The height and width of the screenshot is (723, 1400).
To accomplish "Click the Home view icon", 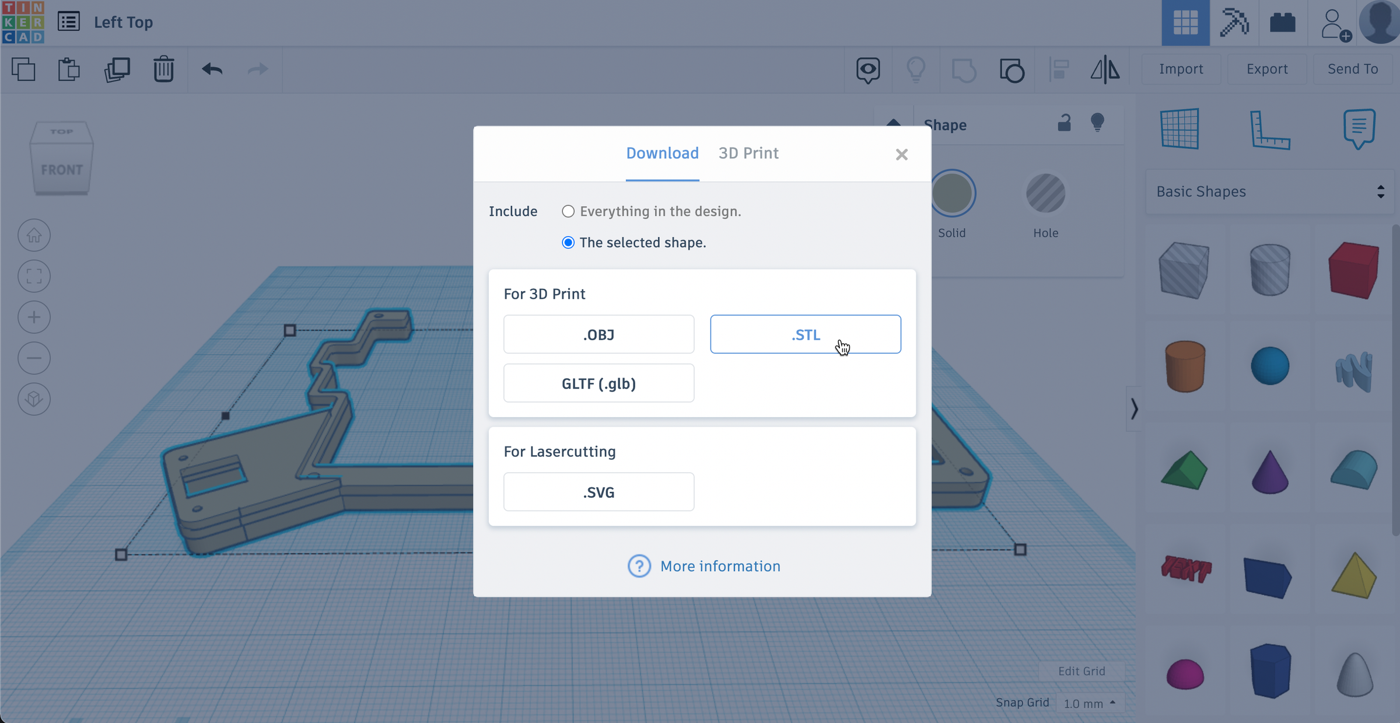I will 34,235.
